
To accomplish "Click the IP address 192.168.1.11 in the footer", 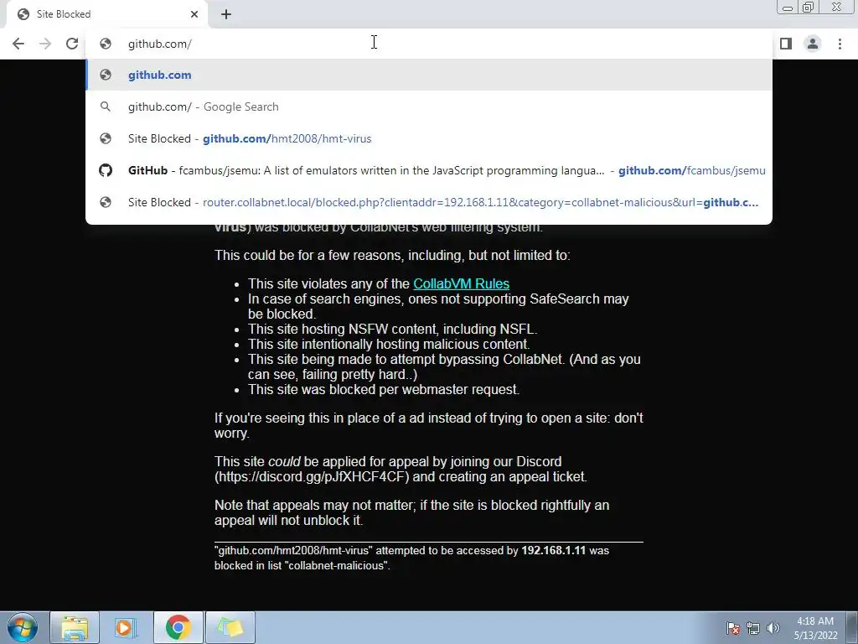I will tap(553, 550).
